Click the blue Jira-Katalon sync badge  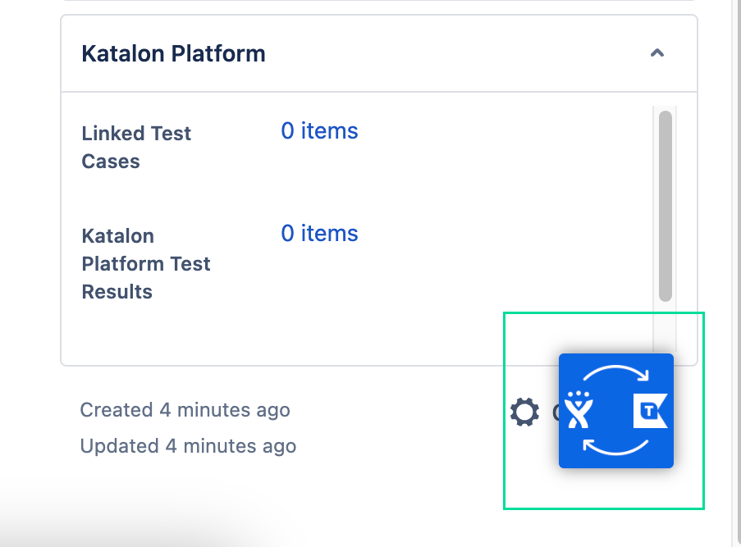616,411
